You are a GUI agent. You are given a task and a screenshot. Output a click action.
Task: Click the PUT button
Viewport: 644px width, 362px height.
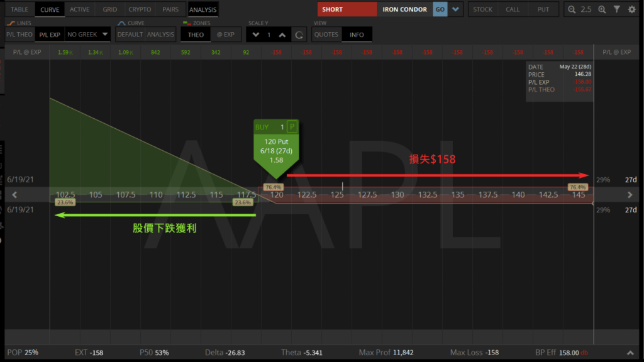point(543,9)
